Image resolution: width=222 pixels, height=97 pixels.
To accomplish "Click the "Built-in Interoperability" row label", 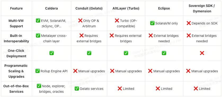I will (16, 38).
